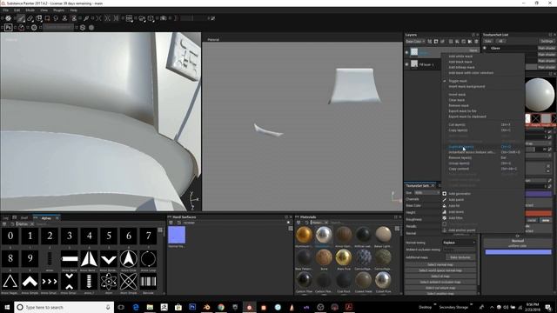Screen dimensions: 557x313
Task: Click the blue uniform color swatch
Action: pyautogui.click(x=518, y=252)
